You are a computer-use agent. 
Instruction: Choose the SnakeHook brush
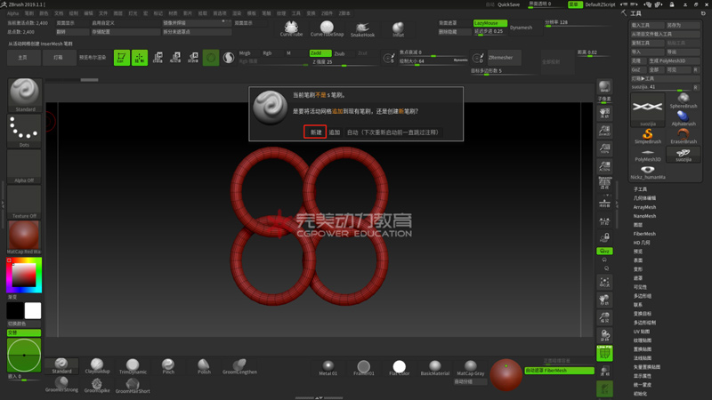362,28
